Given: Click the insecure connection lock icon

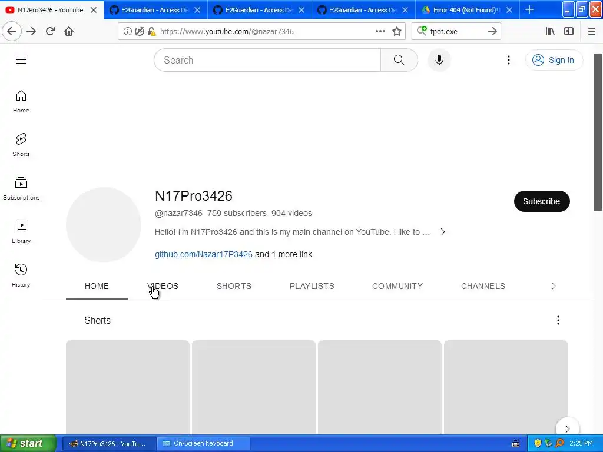Looking at the screenshot, I should [x=151, y=31].
